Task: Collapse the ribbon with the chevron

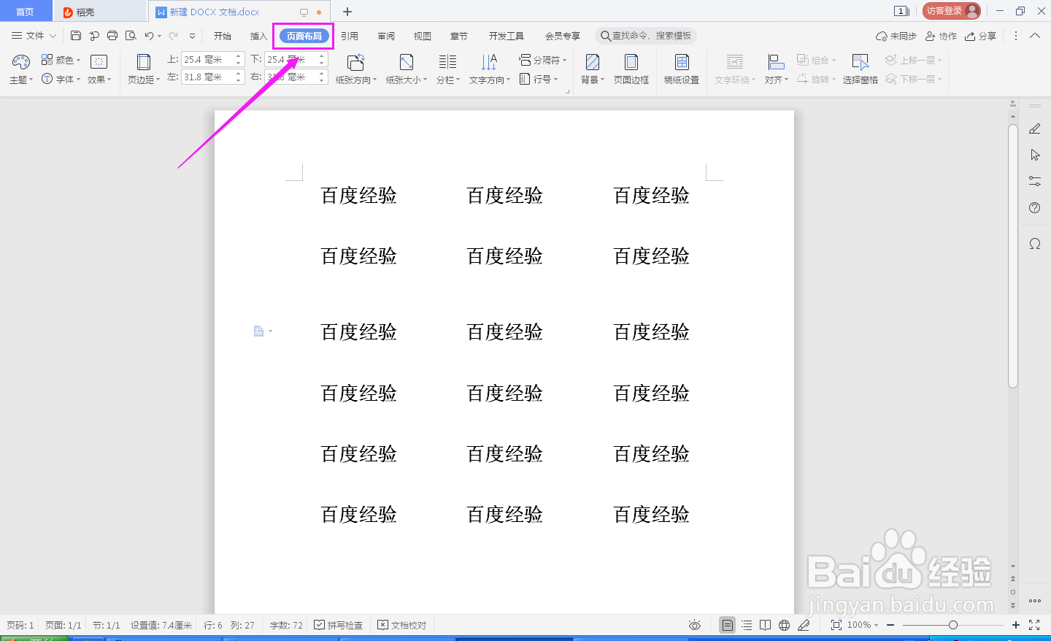Action: coord(1034,36)
